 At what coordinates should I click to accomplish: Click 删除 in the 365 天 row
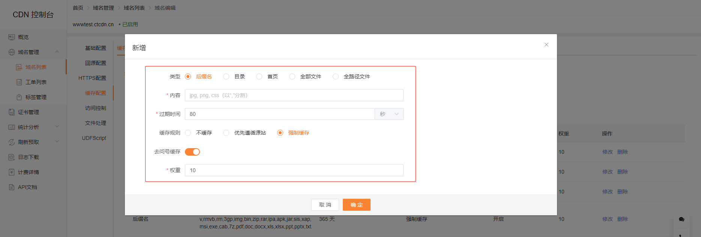click(x=623, y=219)
